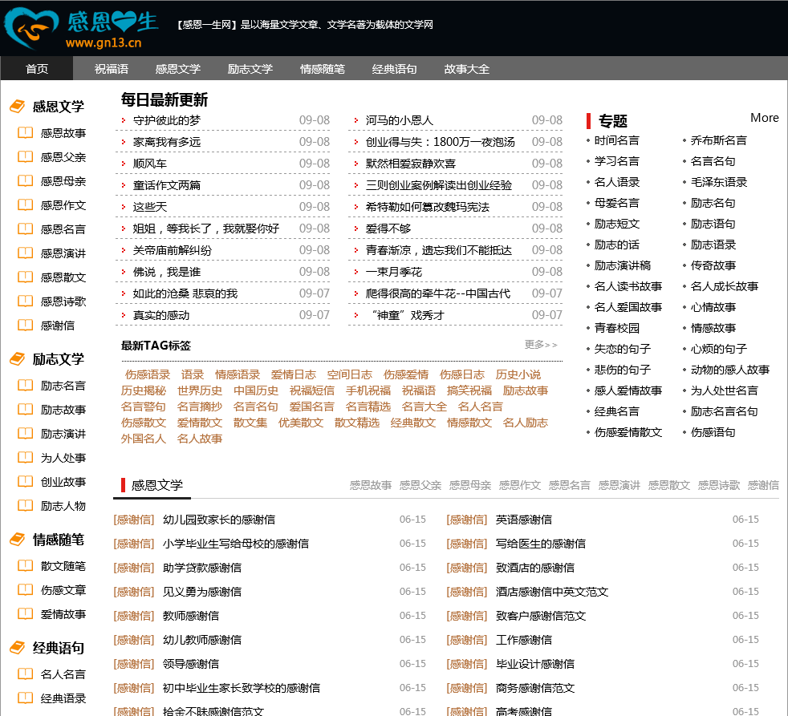
Task: Click the pencil icon beside 感恩文学 sidebar heading
Action: pyautogui.click(x=17, y=107)
